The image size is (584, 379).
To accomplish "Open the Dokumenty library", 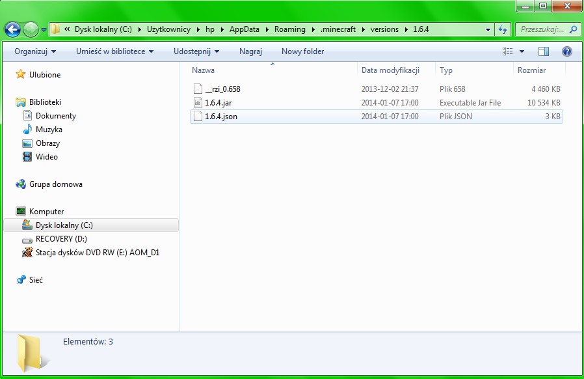I will [56, 116].
